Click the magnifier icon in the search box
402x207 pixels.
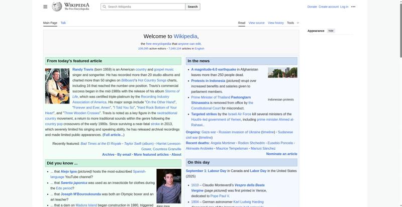click(x=105, y=7)
